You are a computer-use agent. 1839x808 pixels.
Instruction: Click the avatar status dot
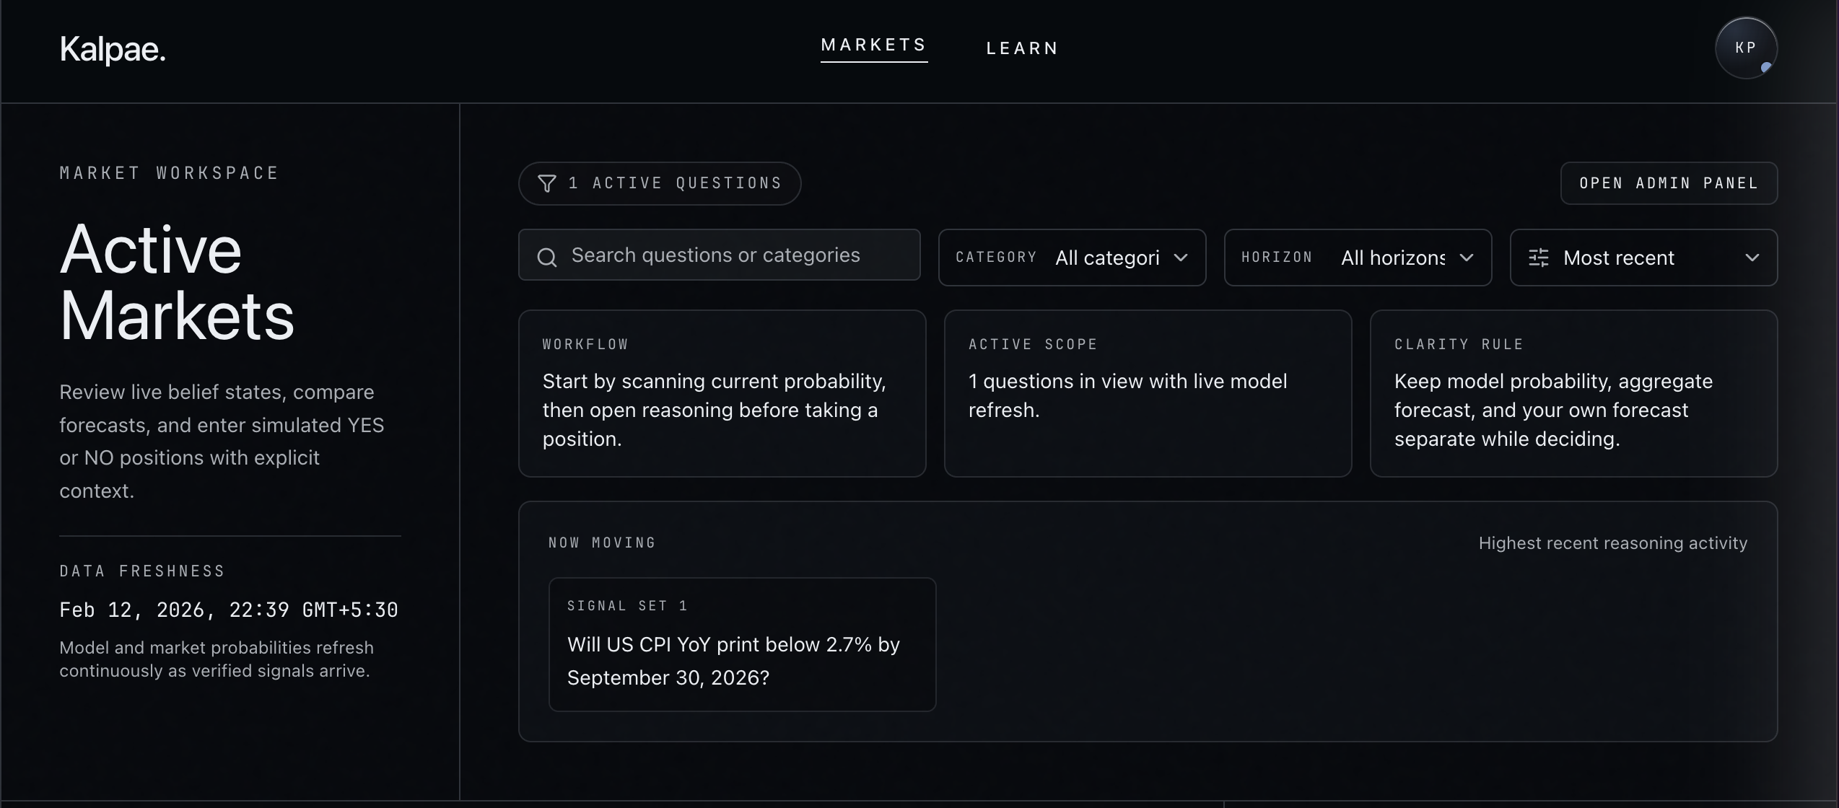click(1765, 67)
